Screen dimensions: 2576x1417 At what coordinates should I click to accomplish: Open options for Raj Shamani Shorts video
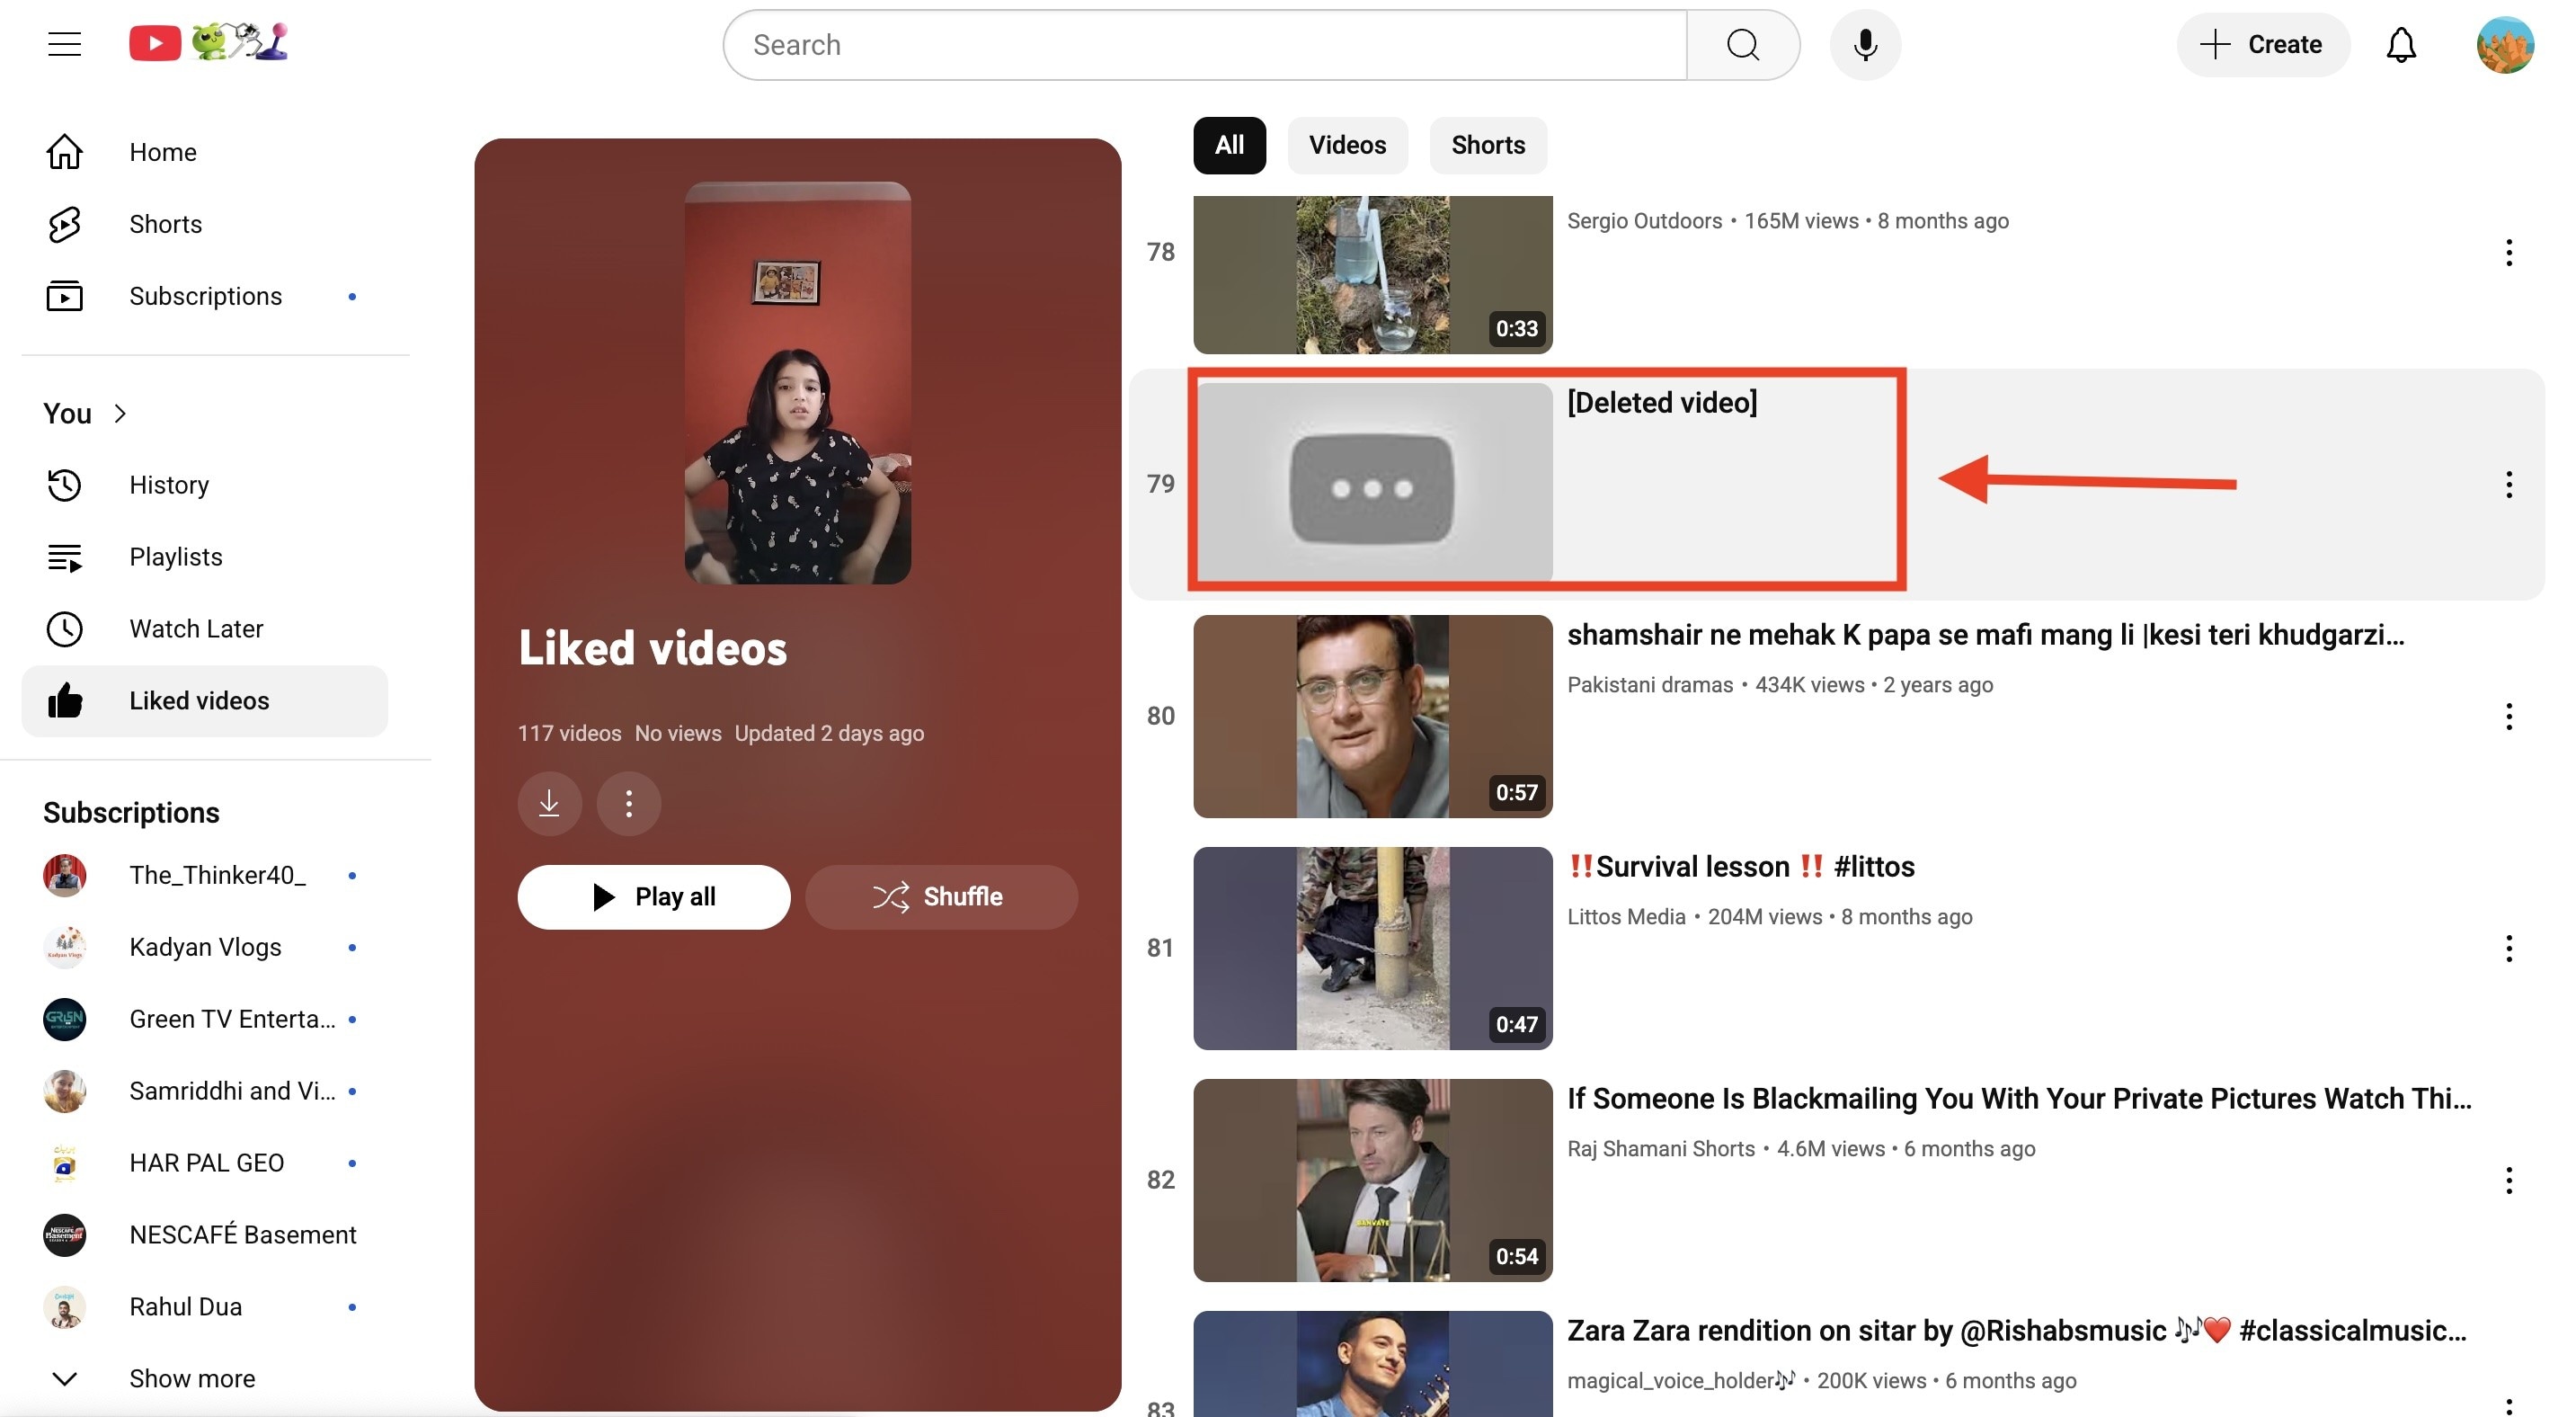coord(2508,1180)
